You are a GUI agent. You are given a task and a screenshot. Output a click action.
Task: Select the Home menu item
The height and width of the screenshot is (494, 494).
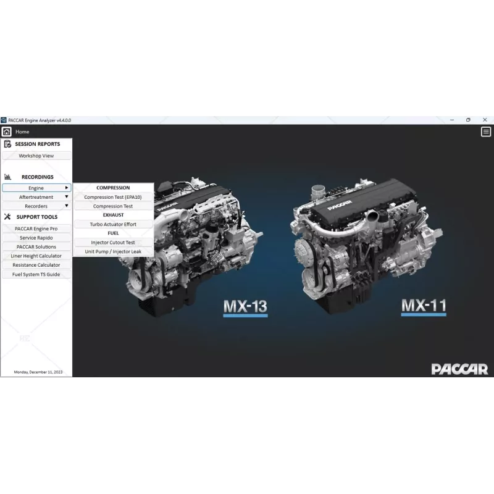tap(22, 132)
